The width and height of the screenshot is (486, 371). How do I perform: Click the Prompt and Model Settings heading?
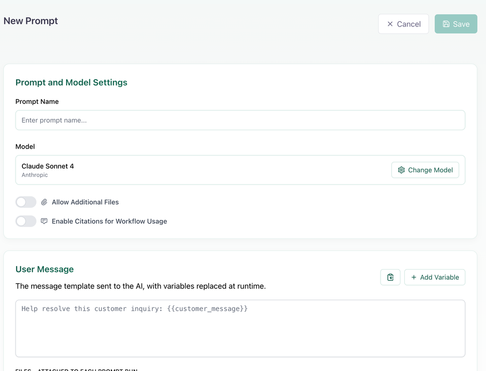71,83
